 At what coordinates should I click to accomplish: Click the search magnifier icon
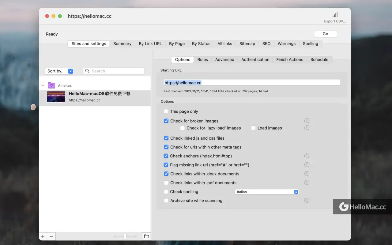[88, 71]
